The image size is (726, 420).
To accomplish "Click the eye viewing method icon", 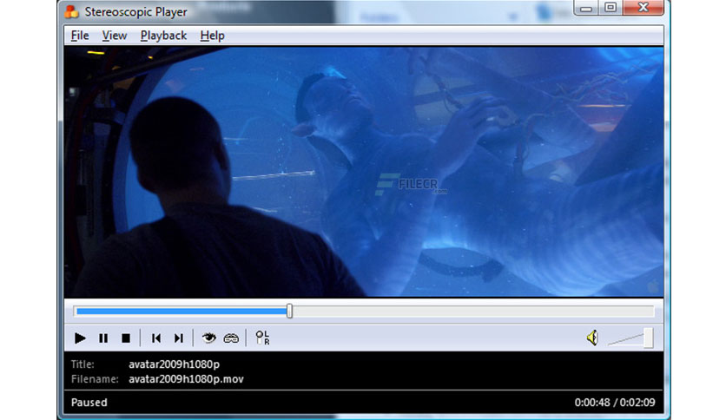I will [x=208, y=338].
